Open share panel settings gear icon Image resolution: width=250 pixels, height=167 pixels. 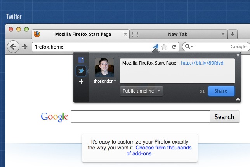pos(238,99)
